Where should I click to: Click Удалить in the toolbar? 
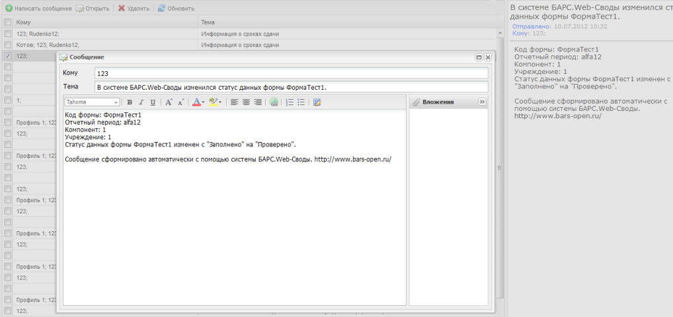pyautogui.click(x=135, y=9)
